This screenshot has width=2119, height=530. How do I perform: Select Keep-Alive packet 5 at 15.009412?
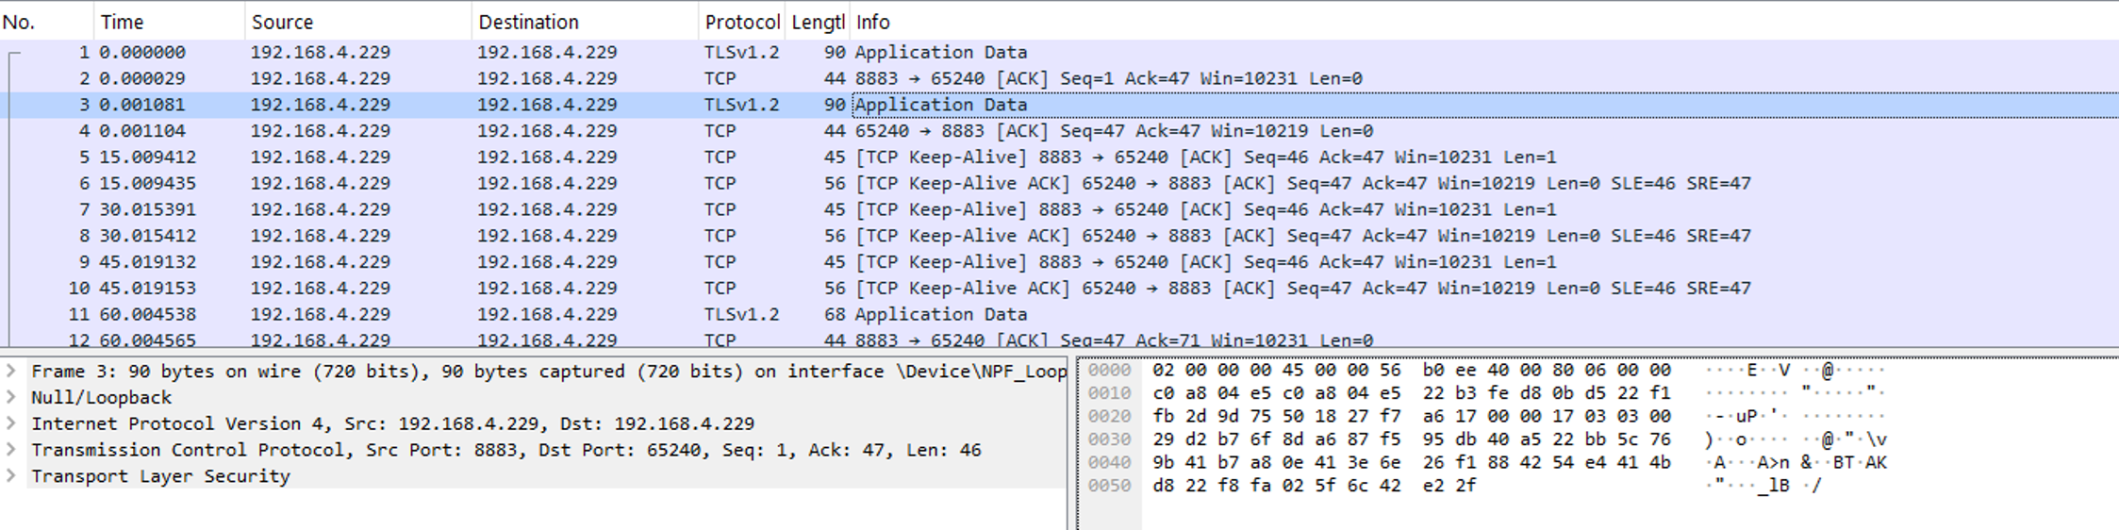[1059, 157]
